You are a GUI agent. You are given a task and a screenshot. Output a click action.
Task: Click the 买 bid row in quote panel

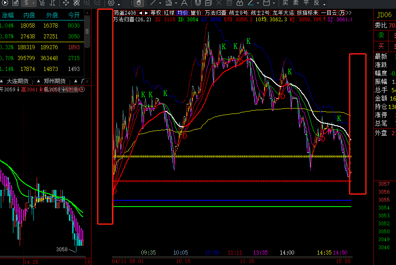(385, 46)
